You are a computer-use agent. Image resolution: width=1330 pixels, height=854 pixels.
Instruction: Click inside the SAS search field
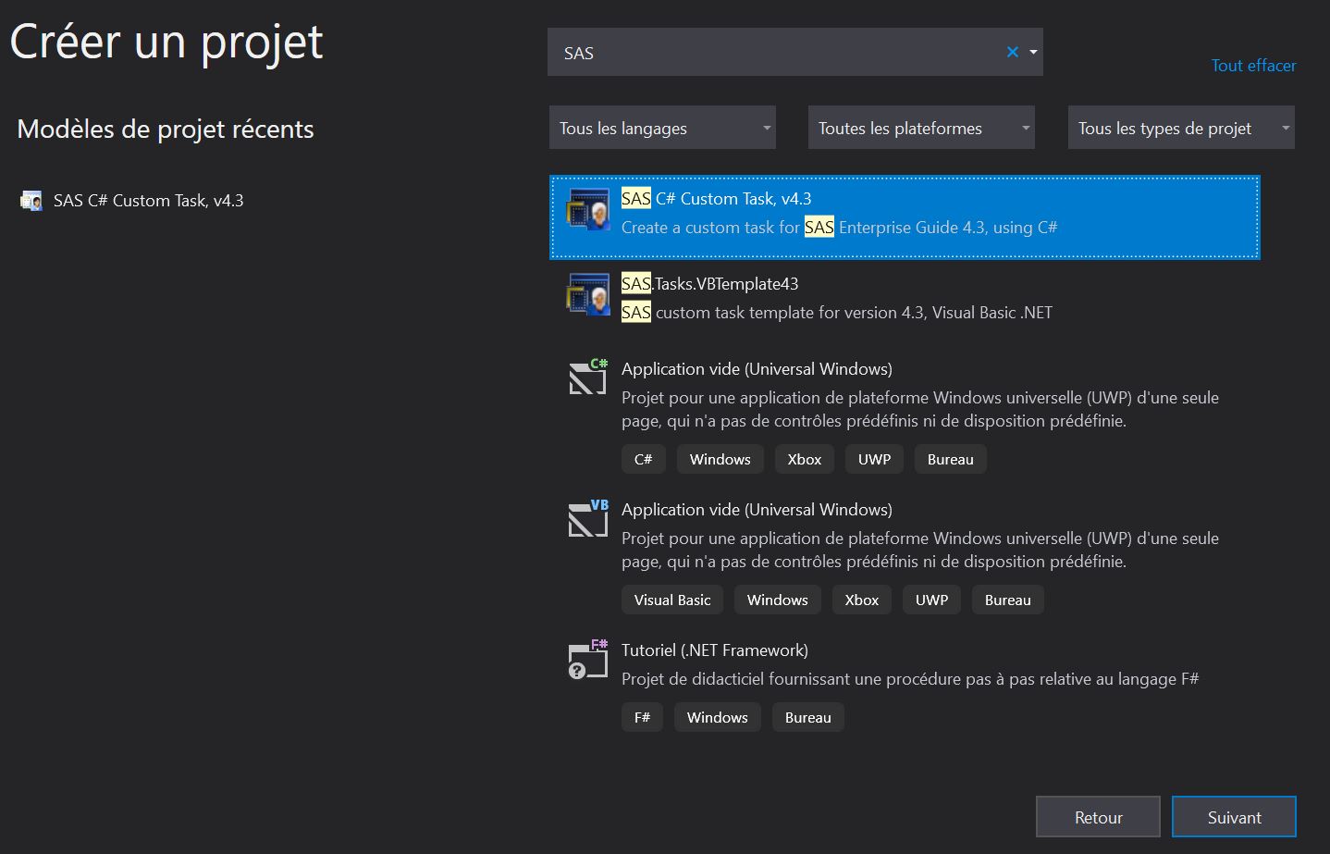pos(777,53)
